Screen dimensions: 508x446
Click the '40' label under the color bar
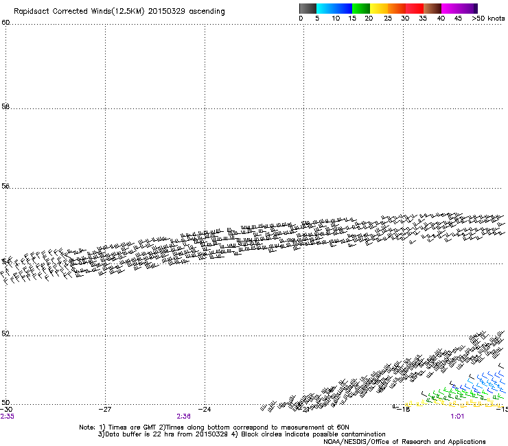tap(441, 19)
